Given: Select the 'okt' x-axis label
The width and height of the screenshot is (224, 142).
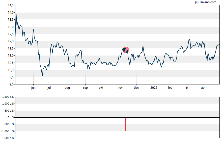Looking at the screenshot, I should coord(101,88).
